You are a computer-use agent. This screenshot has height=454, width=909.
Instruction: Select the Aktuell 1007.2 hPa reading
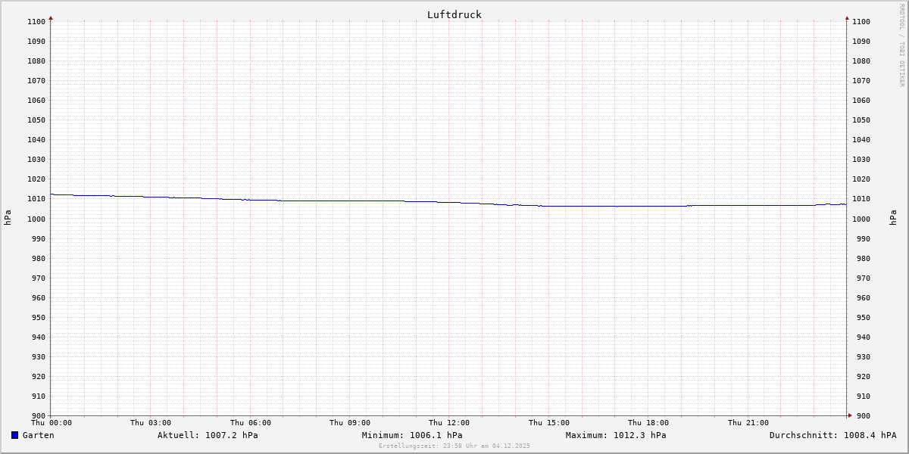(x=208, y=435)
